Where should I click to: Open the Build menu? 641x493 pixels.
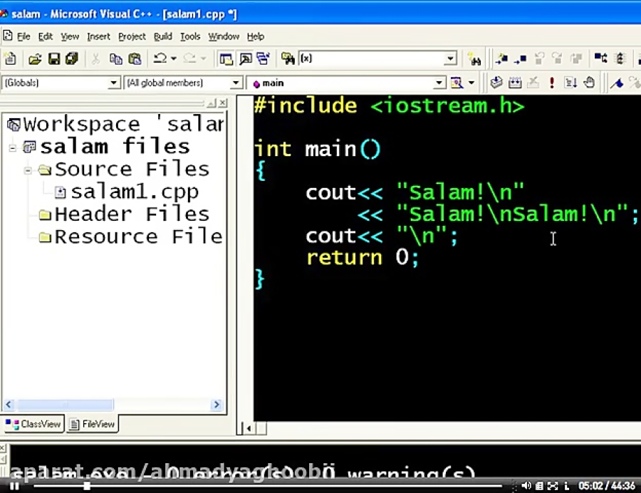click(x=162, y=36)
